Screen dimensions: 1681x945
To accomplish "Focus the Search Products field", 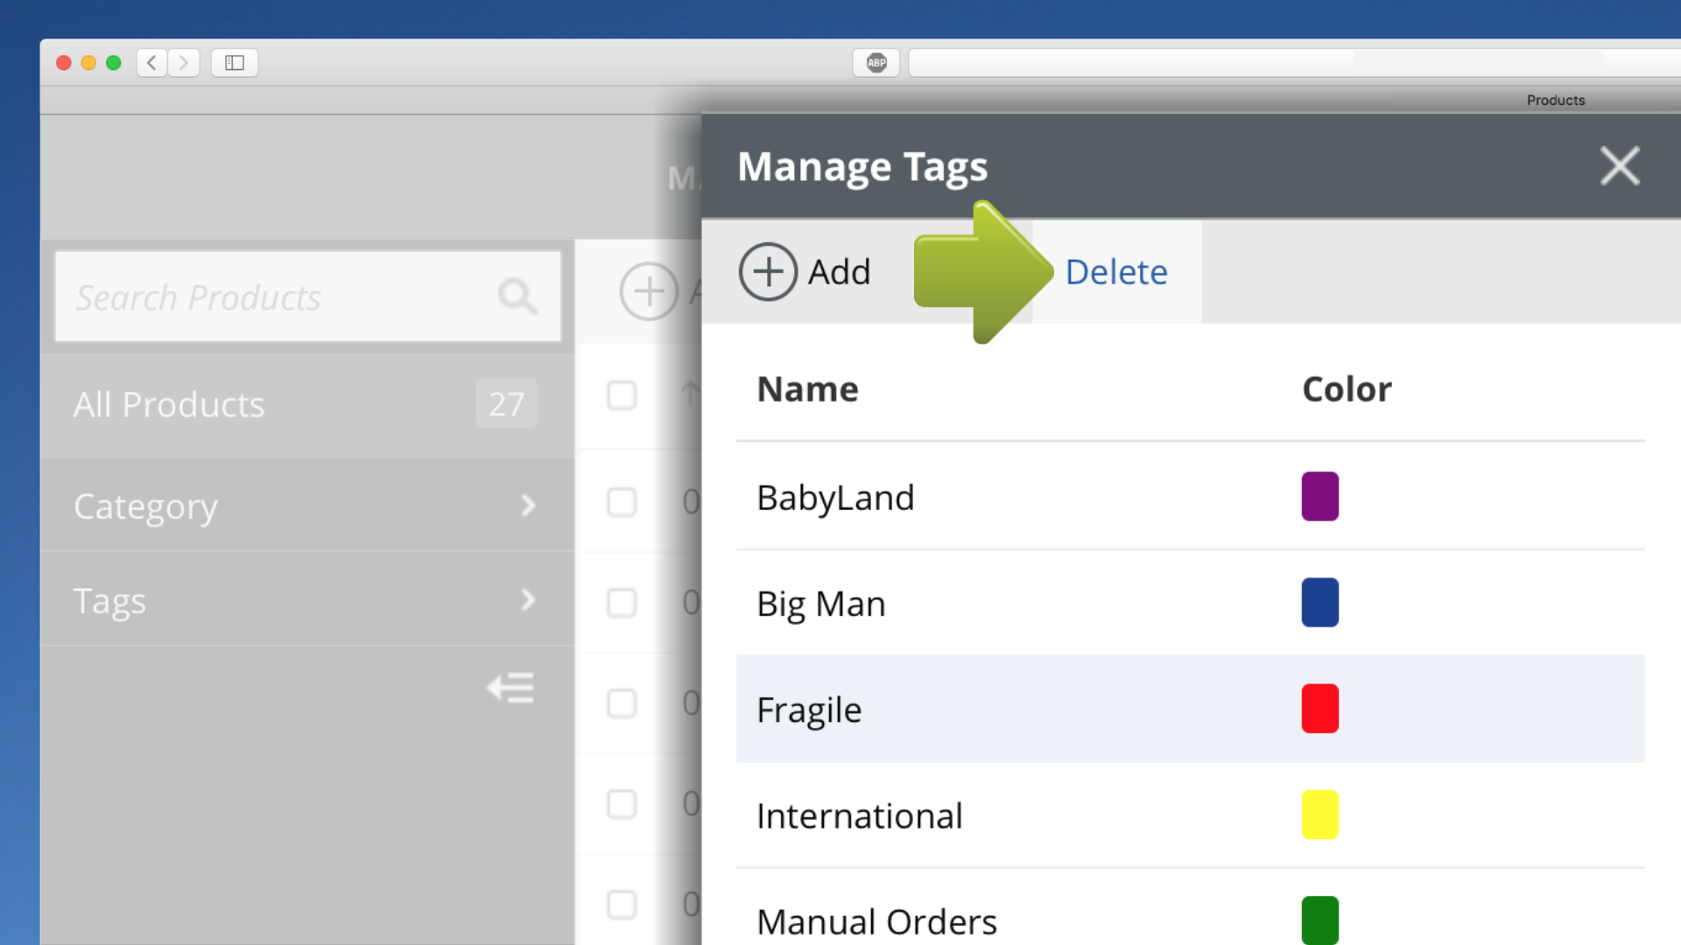I will (x=307, y=297).
